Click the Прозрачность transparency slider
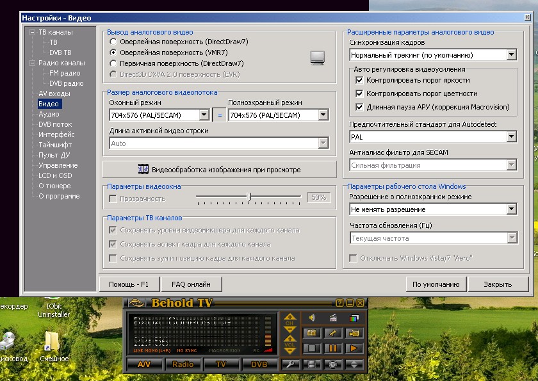 coord(249,197)
